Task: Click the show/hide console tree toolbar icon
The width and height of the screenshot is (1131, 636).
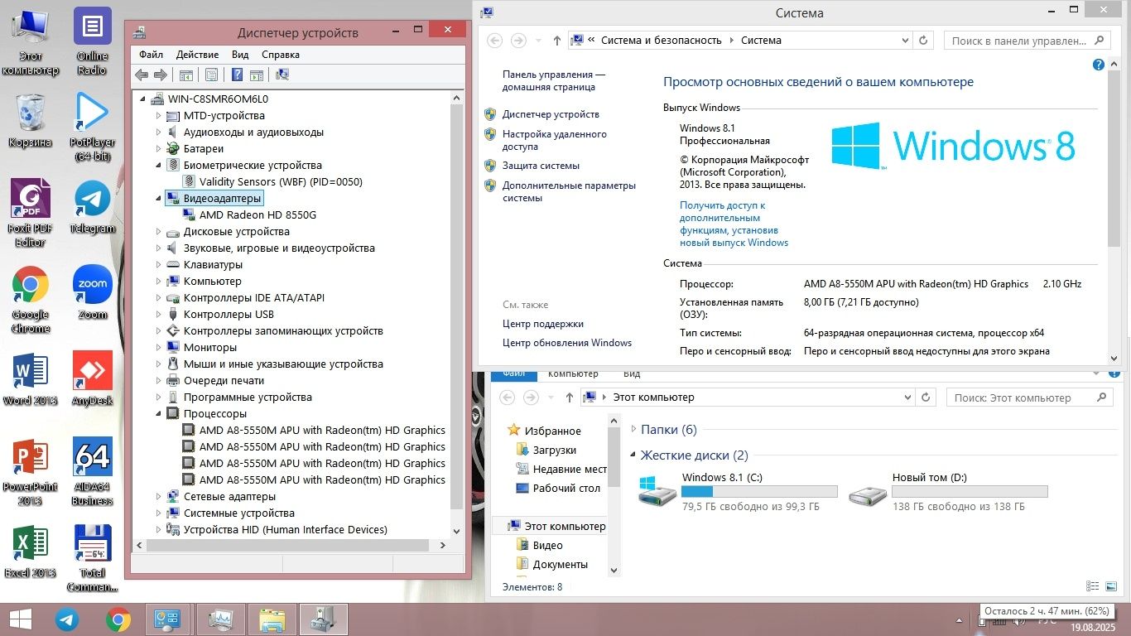Action: pos(186,75)
